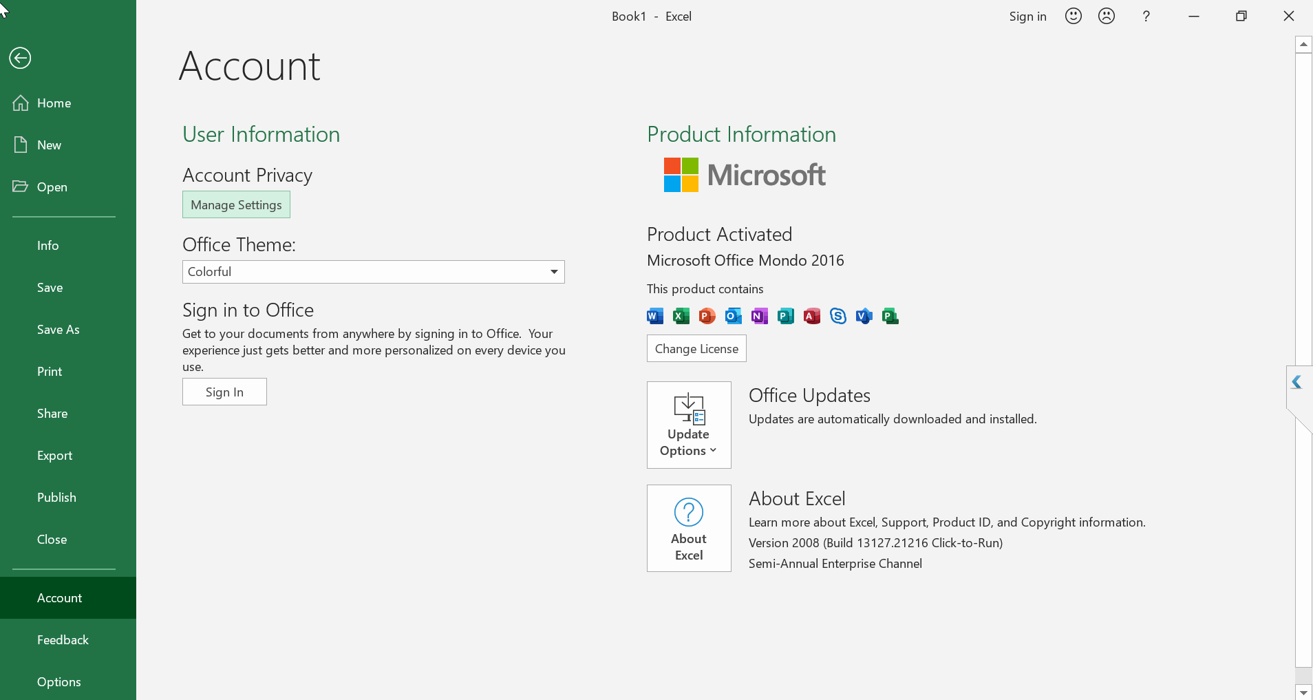Screen dimensions: 1313x700
Task: Click the back arrow to return to workbook
Action: point(20,58)
